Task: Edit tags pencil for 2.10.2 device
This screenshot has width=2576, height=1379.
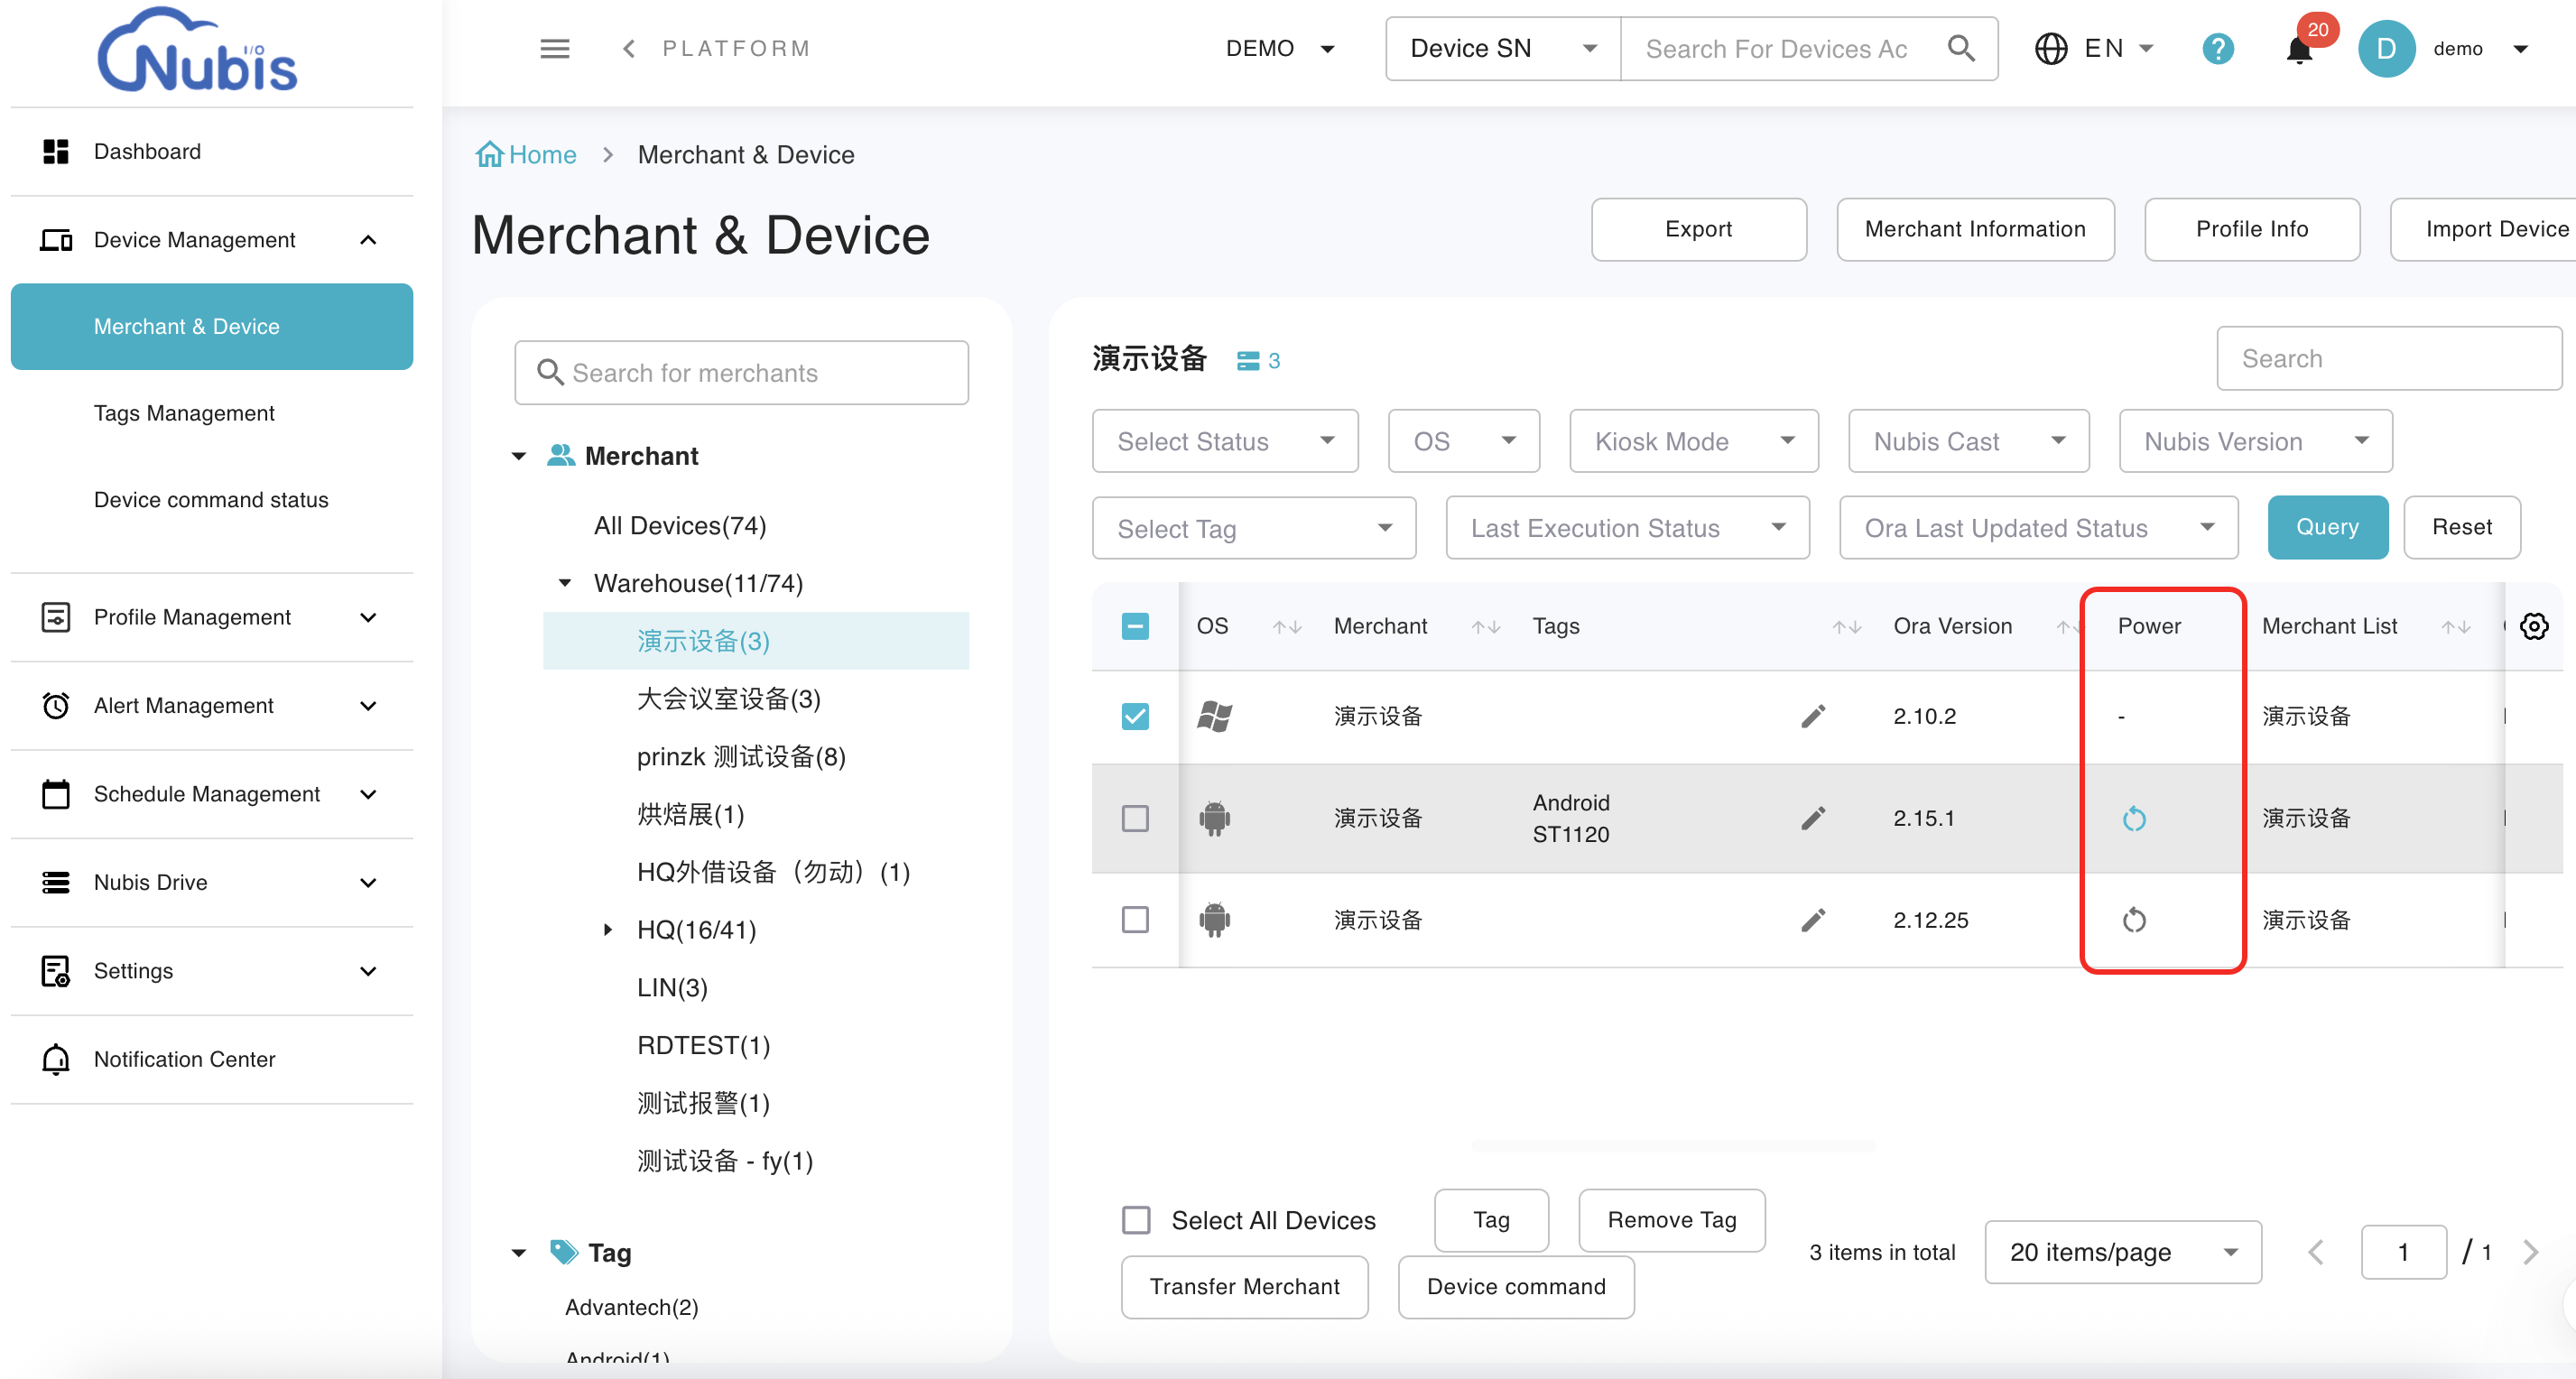Action: click(1813, 716)
